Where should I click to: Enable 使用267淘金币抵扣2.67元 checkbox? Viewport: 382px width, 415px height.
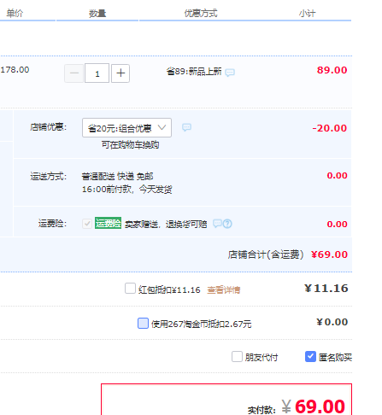[143, 324]
